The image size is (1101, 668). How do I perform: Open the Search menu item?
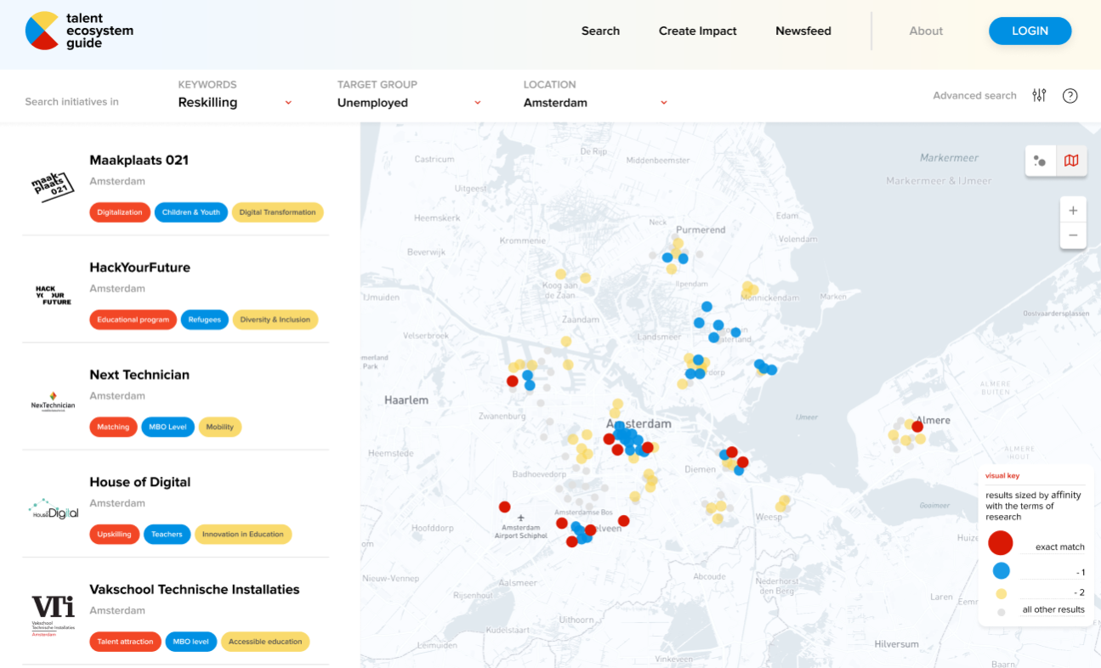(600, 31)
